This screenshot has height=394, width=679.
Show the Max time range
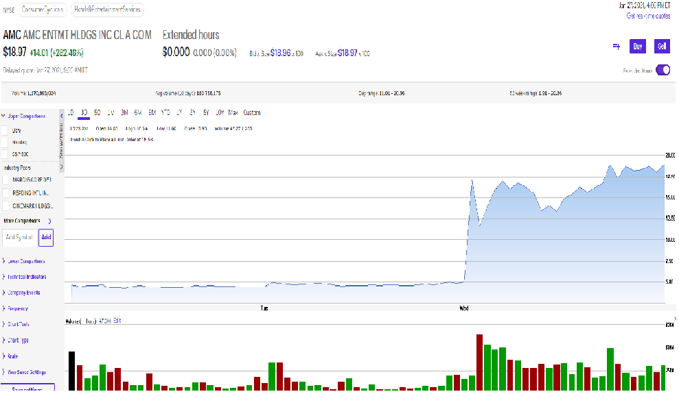pos(233,113)
